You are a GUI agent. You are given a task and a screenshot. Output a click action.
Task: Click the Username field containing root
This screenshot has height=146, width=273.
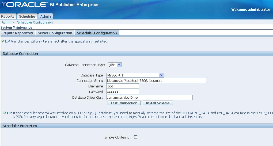123,86
